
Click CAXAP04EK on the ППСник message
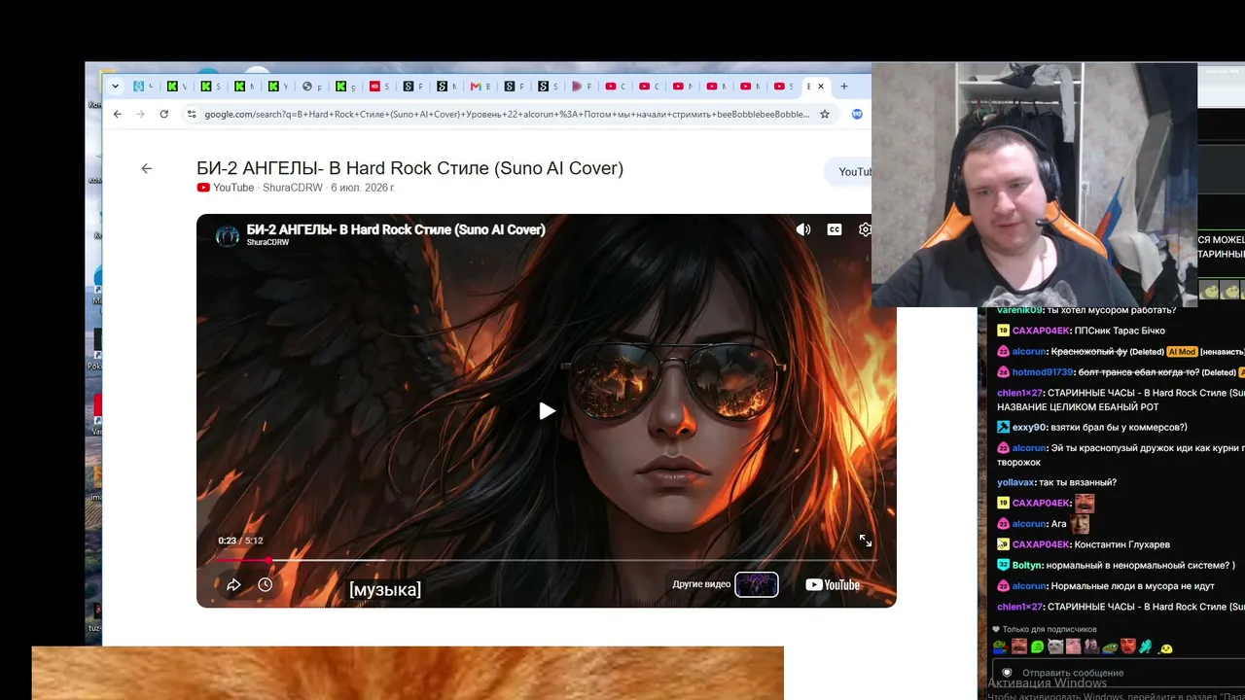coord(1041,331)
